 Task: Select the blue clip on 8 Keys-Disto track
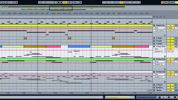79,46
